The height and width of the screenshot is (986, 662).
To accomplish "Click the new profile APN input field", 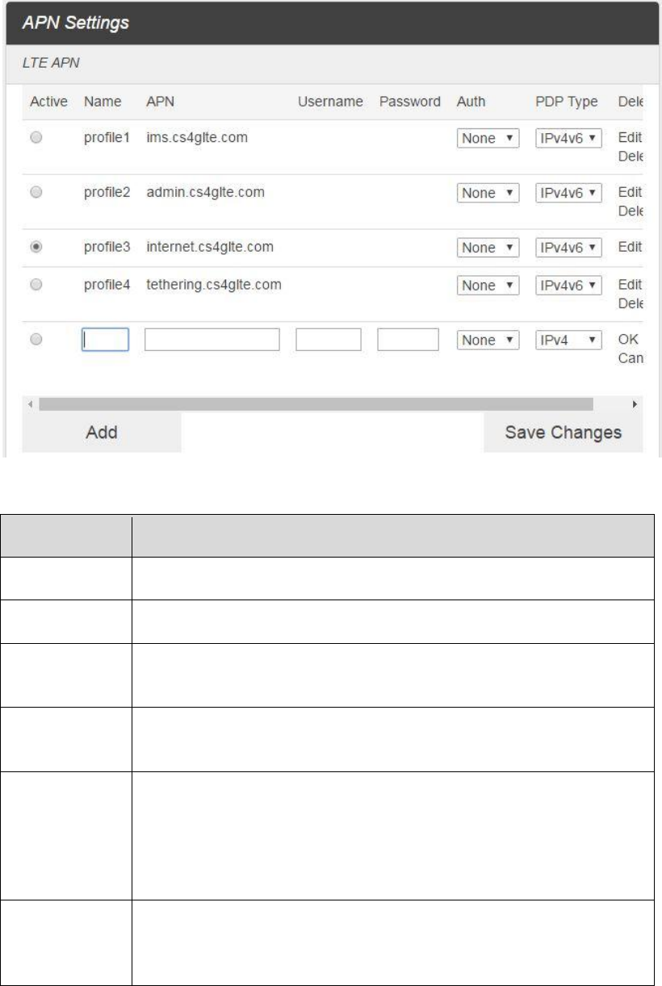I will tap(212, 340).
